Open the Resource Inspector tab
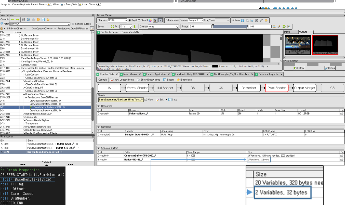346x205 pixels. [269, 74]
